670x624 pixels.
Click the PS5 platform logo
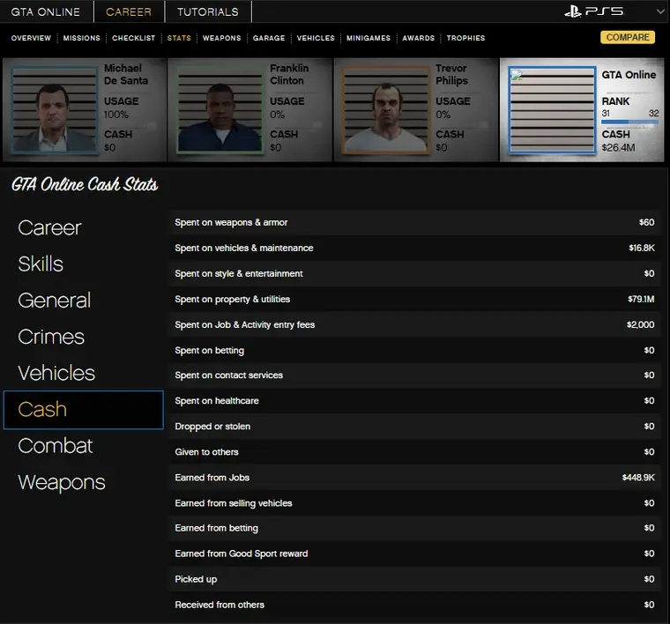tap(594, 11)
